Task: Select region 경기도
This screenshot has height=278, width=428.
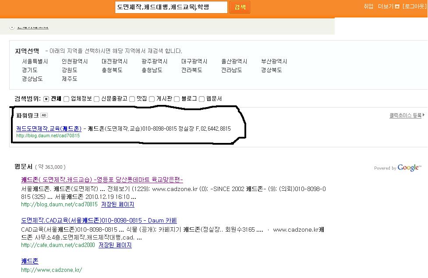Action: (30, 70)
